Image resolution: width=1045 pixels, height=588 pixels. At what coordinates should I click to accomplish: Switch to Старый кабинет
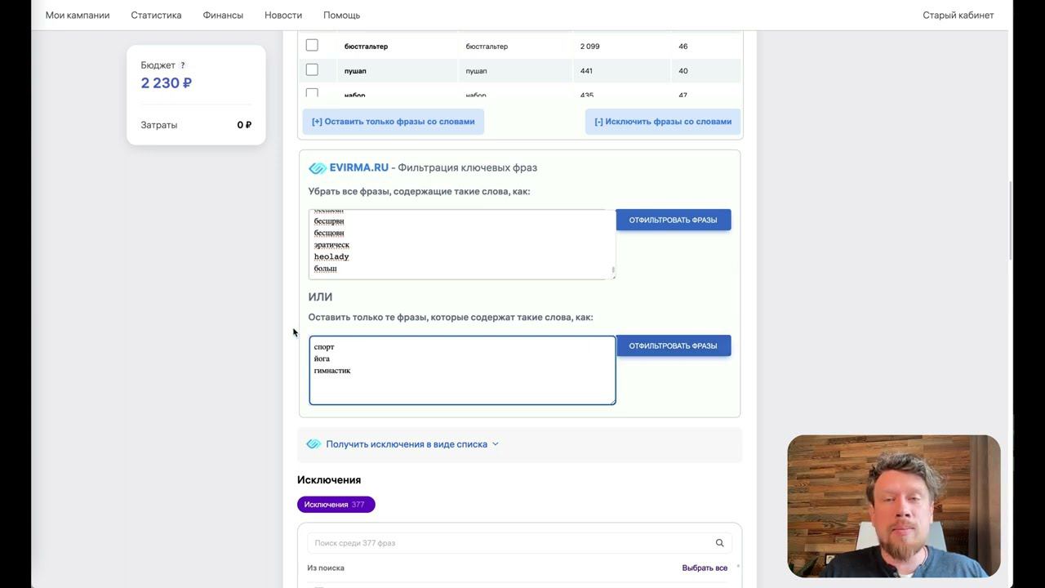click(958, 16)
